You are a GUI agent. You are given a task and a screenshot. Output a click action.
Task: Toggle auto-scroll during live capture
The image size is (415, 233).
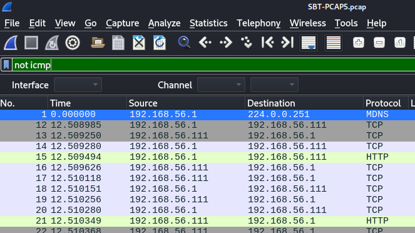[x=309, y=43]
